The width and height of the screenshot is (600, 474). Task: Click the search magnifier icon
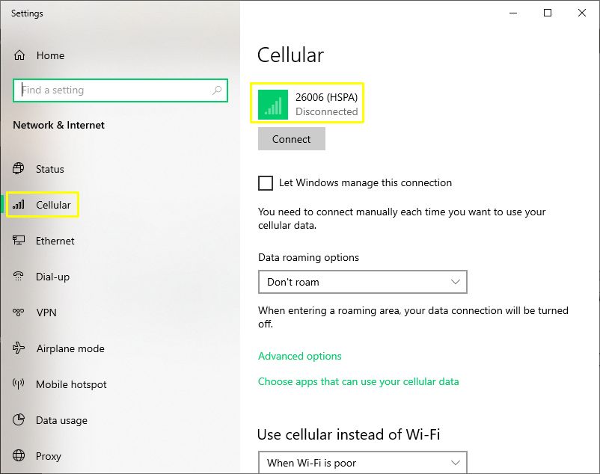click(217, 90)
